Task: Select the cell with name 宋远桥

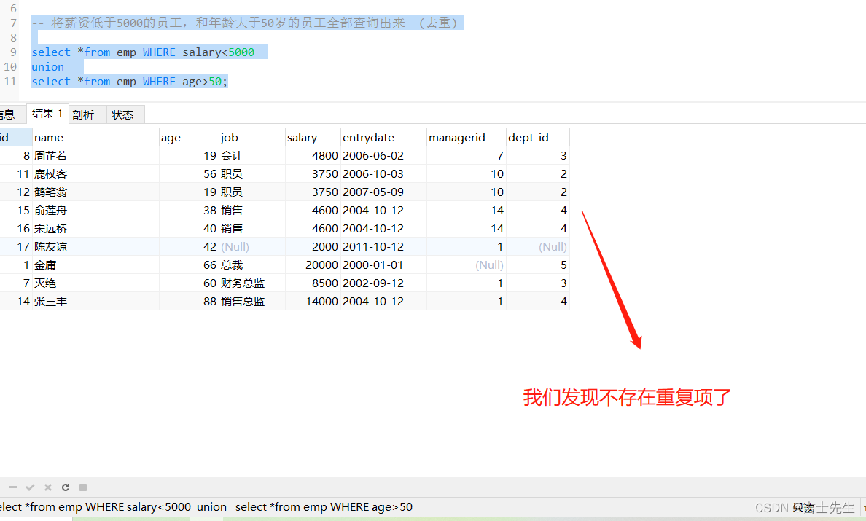Action: (x=95, y=229)
